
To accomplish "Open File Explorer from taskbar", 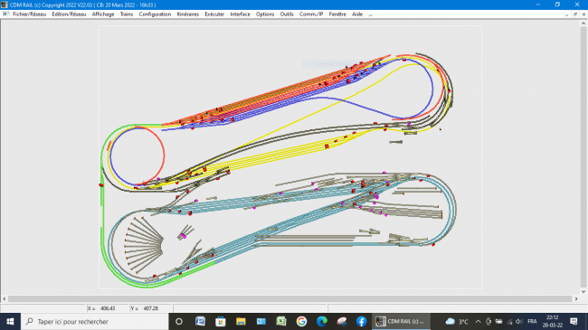I will (241, 321).
